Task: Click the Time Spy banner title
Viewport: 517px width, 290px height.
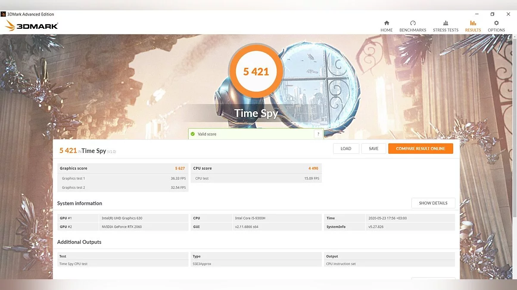Action: click(x=256, y=113)
